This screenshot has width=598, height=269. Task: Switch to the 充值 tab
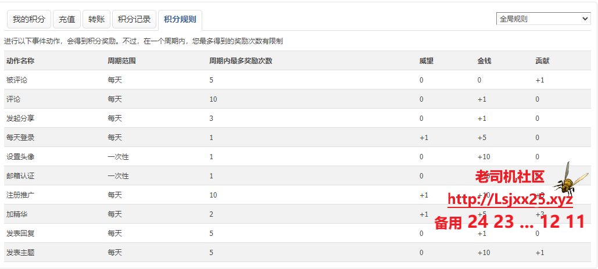pyautogui.click(x=67, y=19)
